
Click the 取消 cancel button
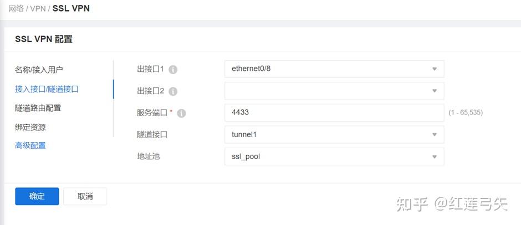pyautogui.click(x=85, y=196)
